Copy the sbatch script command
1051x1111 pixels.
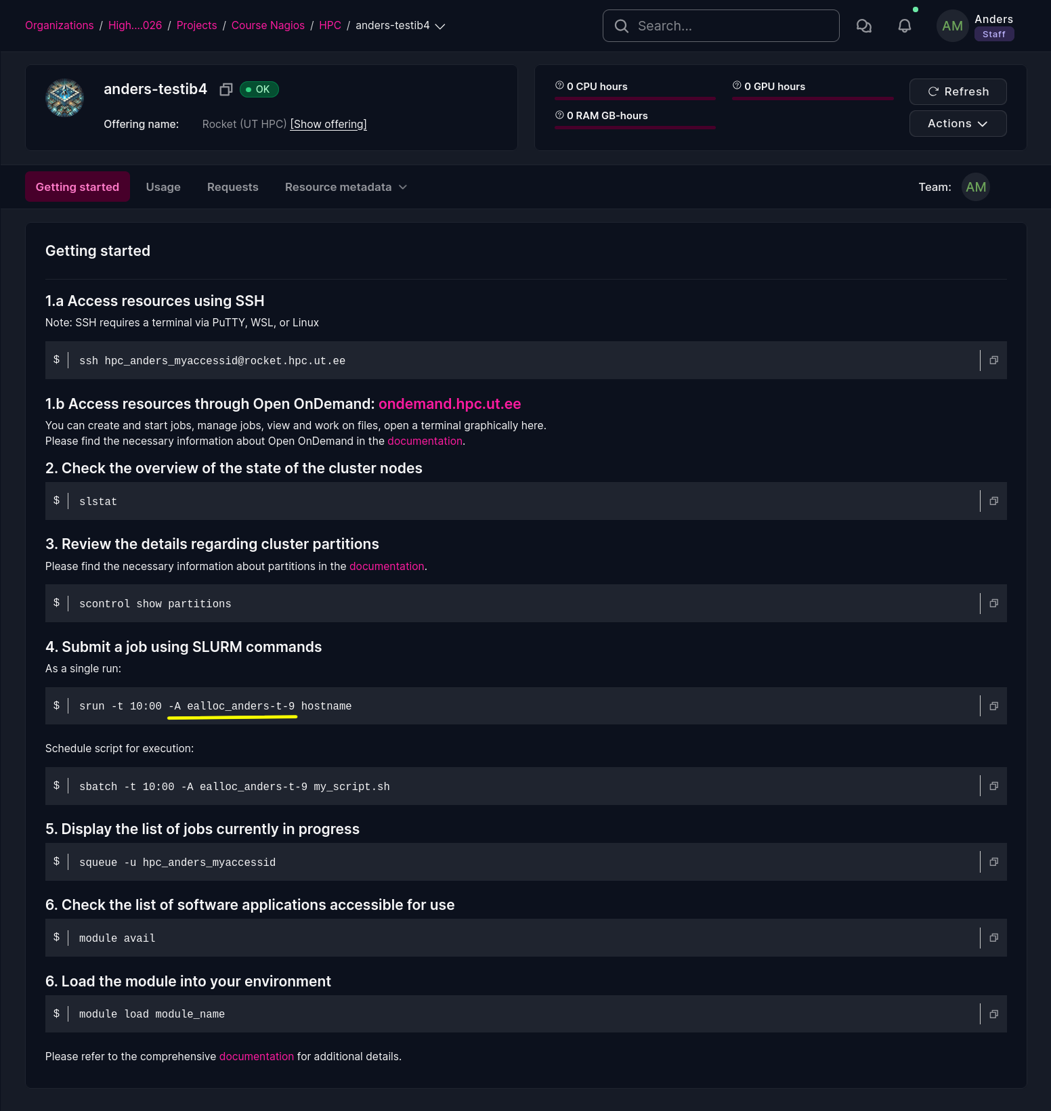click(993, 786)
